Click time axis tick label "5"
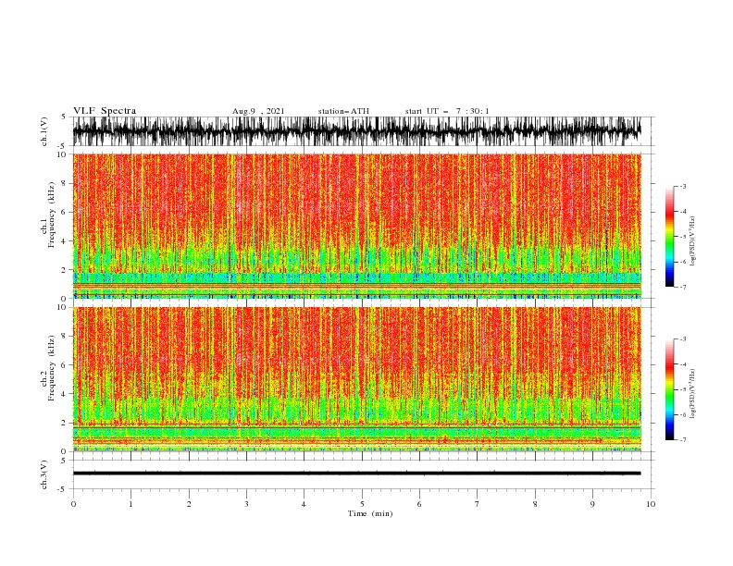The image size is (733, 566). click(362, 504)
